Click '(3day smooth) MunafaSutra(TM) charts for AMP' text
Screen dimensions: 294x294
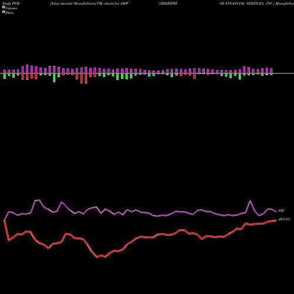pyautogui.click(x=89, y=4)
